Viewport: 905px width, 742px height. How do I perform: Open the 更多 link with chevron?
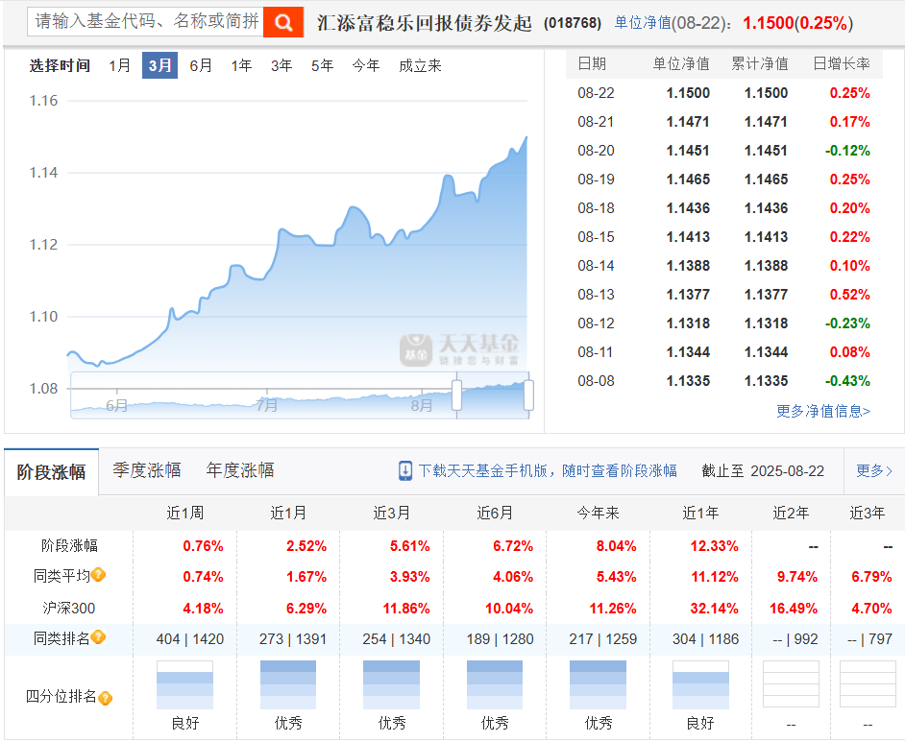pyautogui.click(x=874, y=470)
